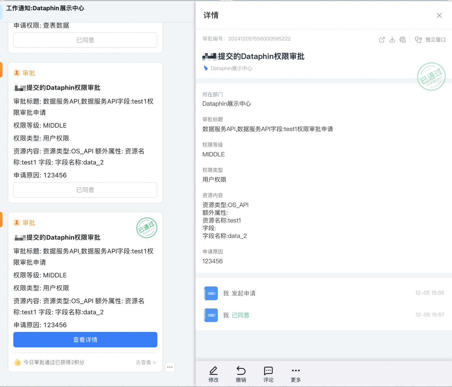This screenshot has height=387, width=452.
Task: Click the blue Dataphin logo icon under the title
Action: (206, 68)
